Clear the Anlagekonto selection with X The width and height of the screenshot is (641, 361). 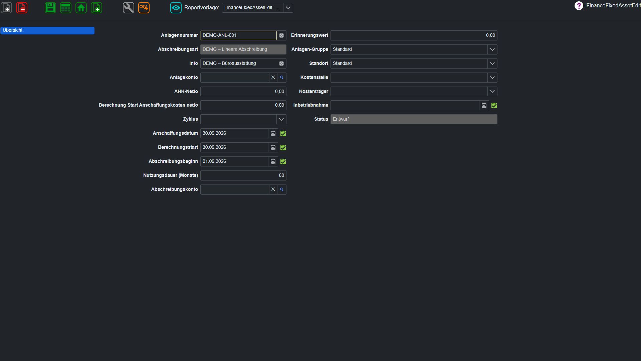pos(273,78)
